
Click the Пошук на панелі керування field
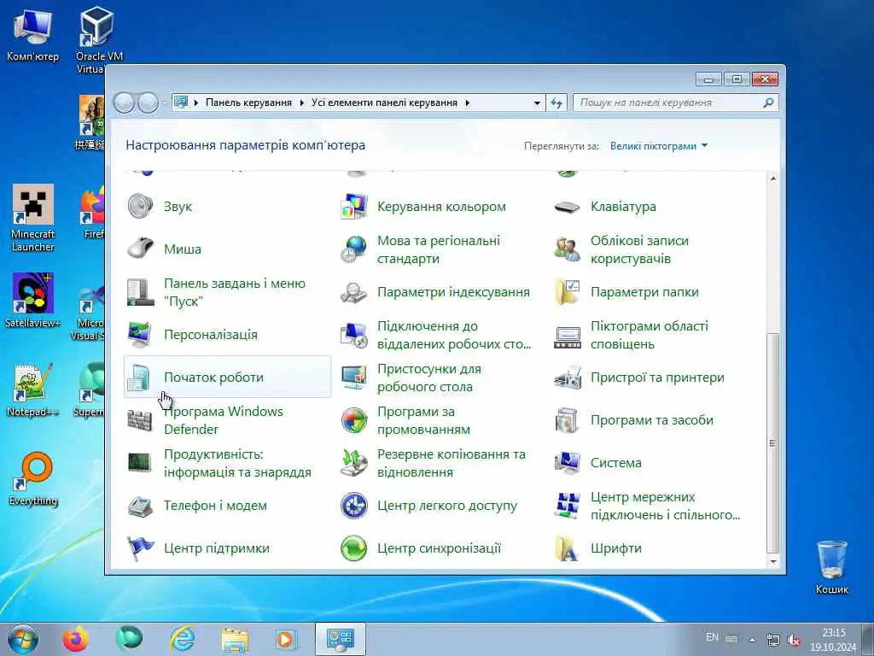(x=676, y=102)
